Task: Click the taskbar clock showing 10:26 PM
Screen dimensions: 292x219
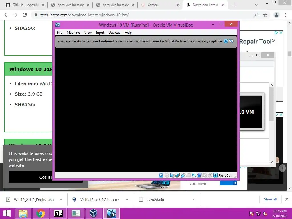Action: (279, 214)
